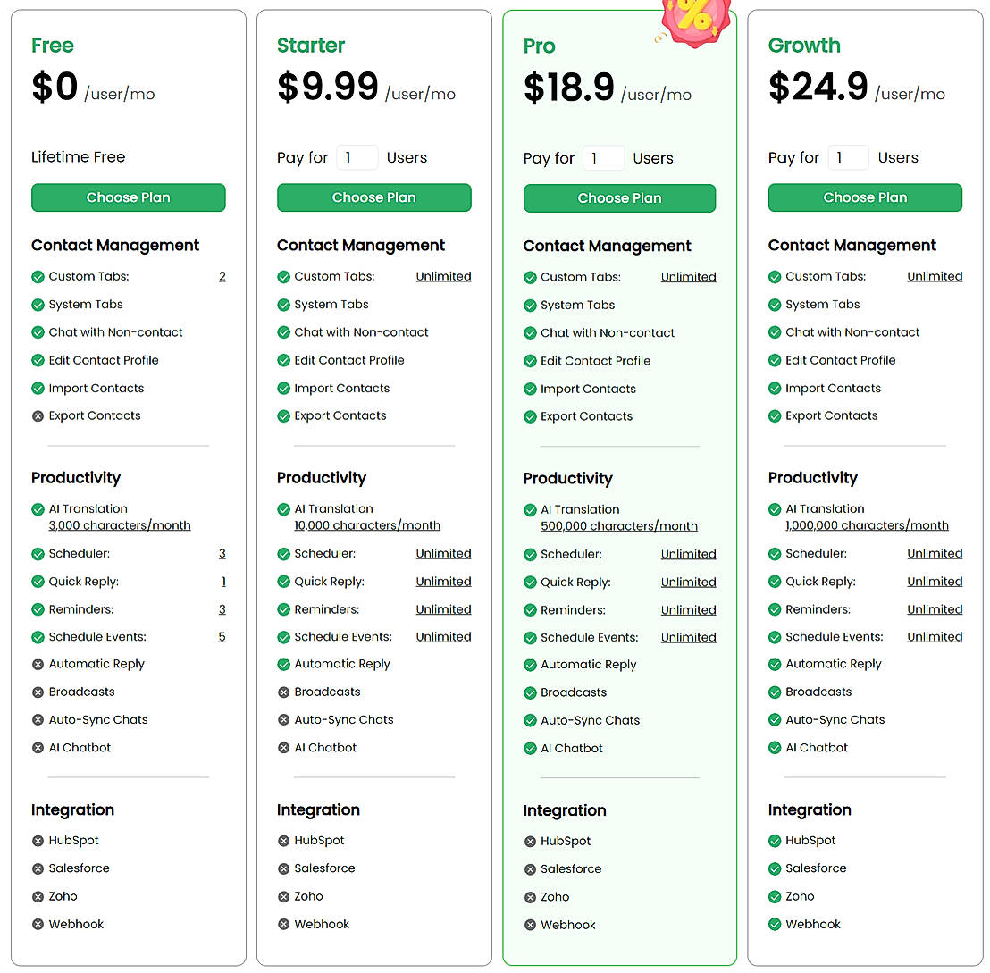The width and height of the screenshot is (990, 973).
Task: Click the check icon beside Pro plan AI Chatbot
Action: tap(530, 749)
